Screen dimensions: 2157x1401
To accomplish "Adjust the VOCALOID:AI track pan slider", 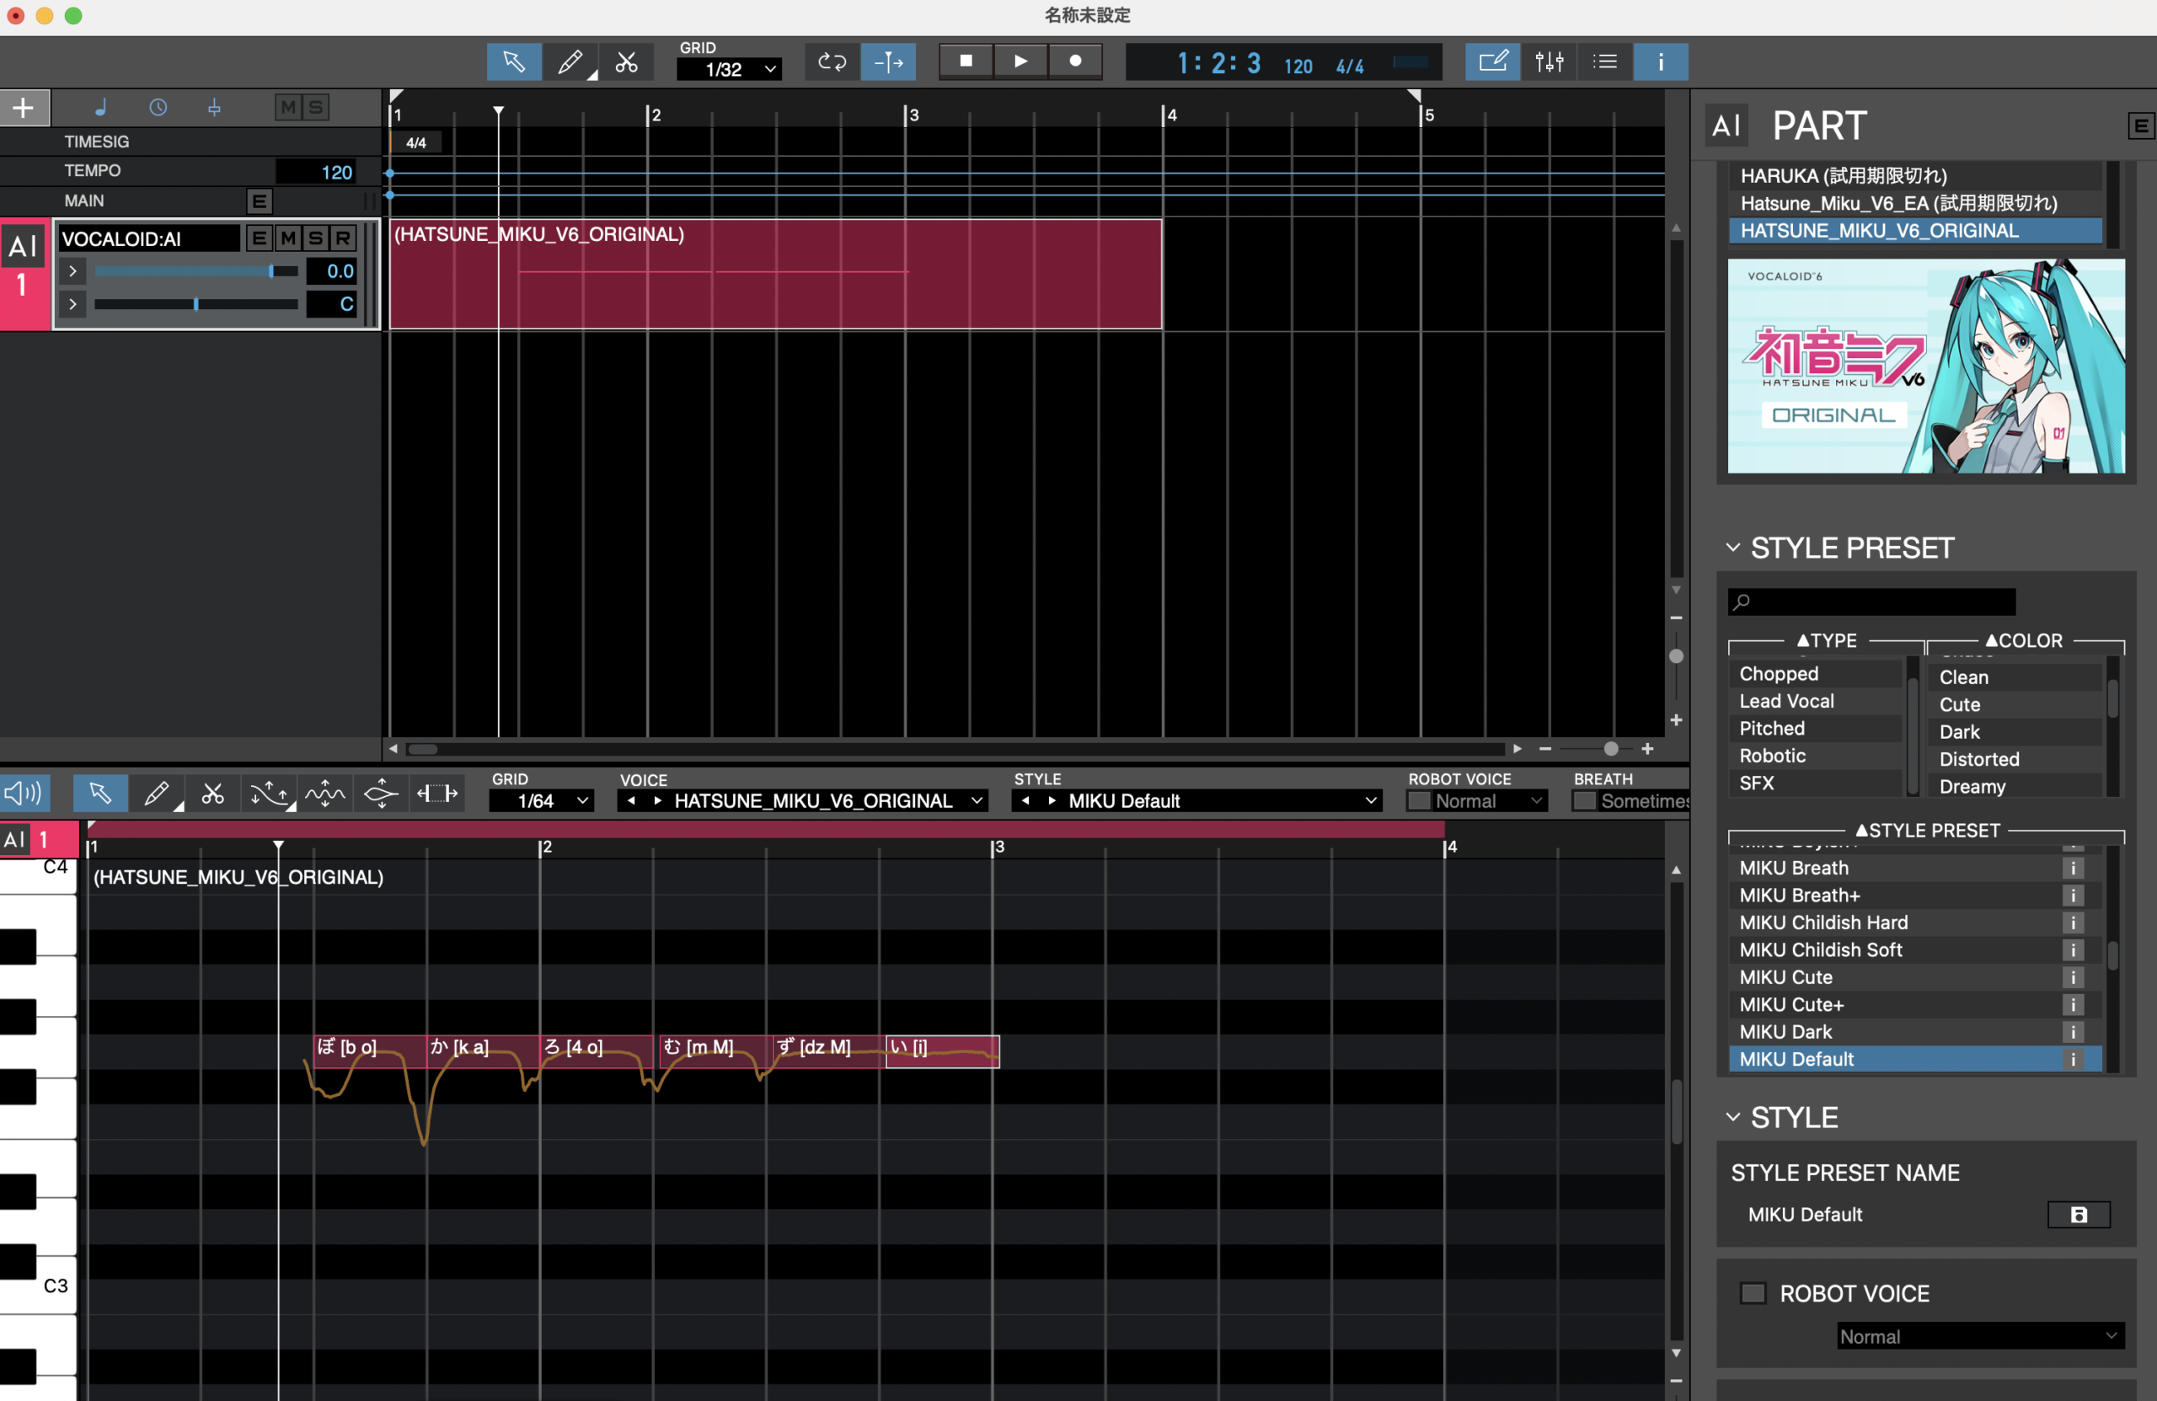I will [195, 304].
